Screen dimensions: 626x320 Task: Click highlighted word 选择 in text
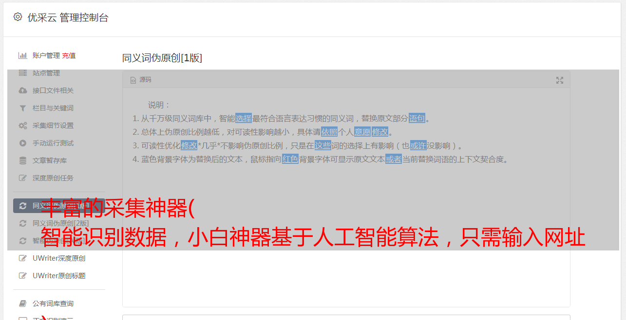click(244, 118)
